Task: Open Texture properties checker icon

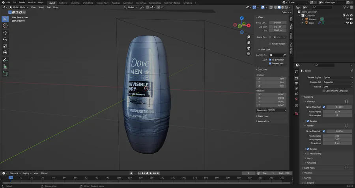Action: (296, 114)
